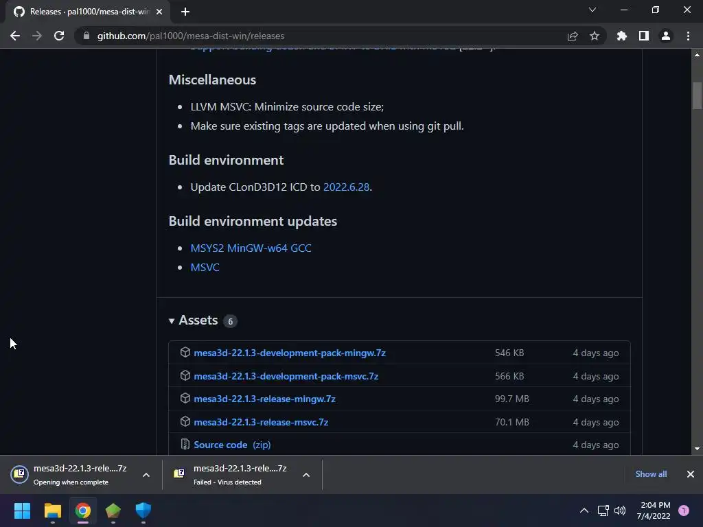Download mesa3d-22.1.3-release-msvc.7z

tap(261, 422)
